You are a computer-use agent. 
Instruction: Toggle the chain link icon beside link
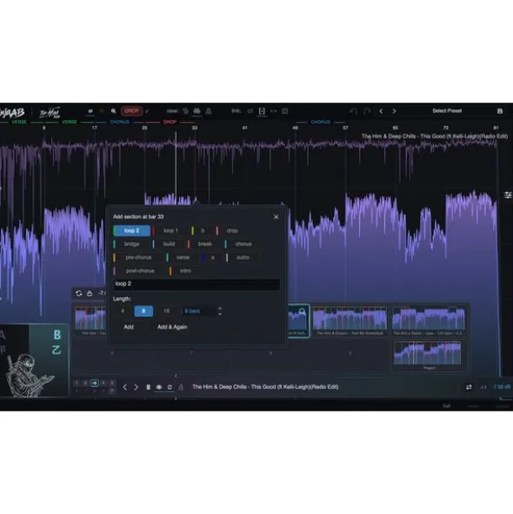[250, 111]
